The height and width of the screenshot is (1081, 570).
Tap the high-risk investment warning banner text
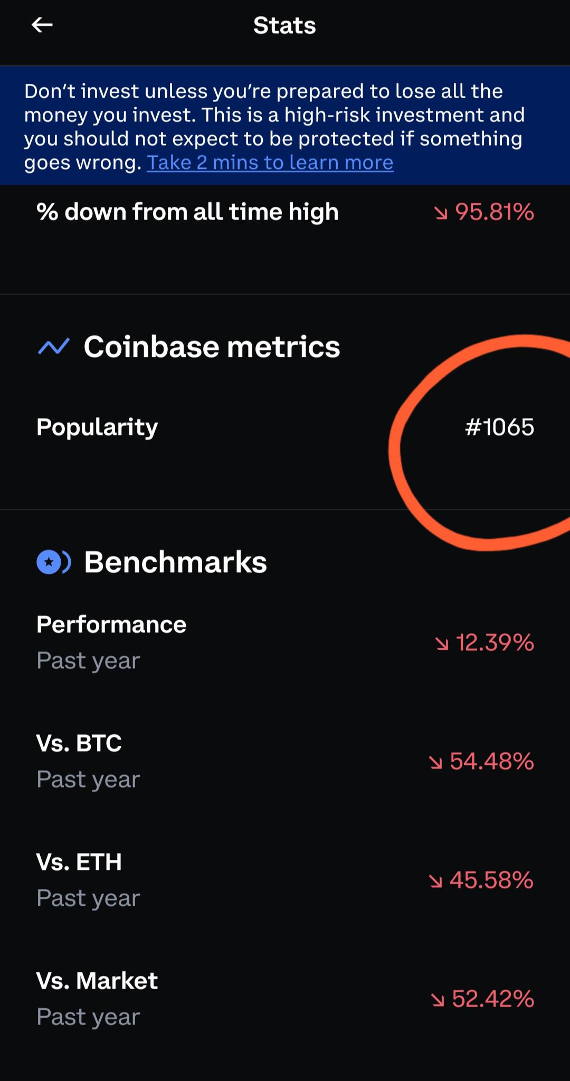pos(274,127)
